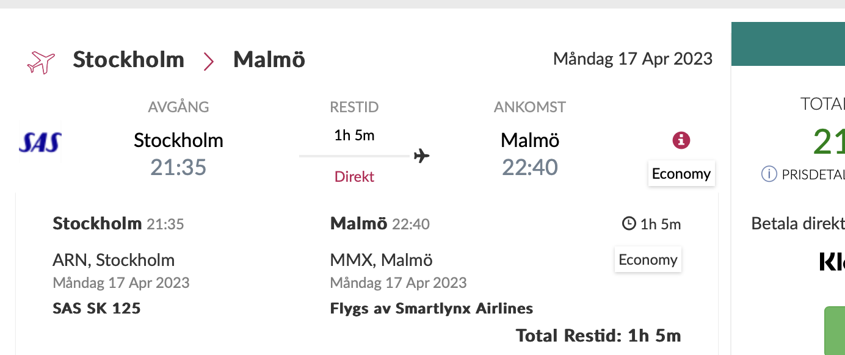The image size is (845, 355).
Task: Click Flygs av Smartlynx Airlines text
Action: [x=430, y=308]
